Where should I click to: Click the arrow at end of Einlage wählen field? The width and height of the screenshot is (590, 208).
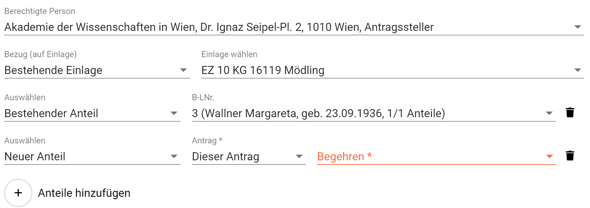coord(578,70)
